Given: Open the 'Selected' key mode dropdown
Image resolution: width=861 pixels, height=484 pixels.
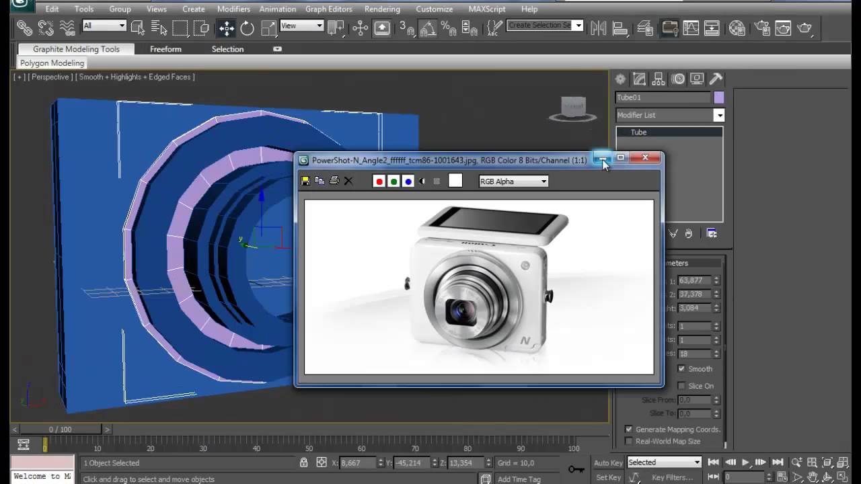Looking at the screenshot, I should pos(664,462).
